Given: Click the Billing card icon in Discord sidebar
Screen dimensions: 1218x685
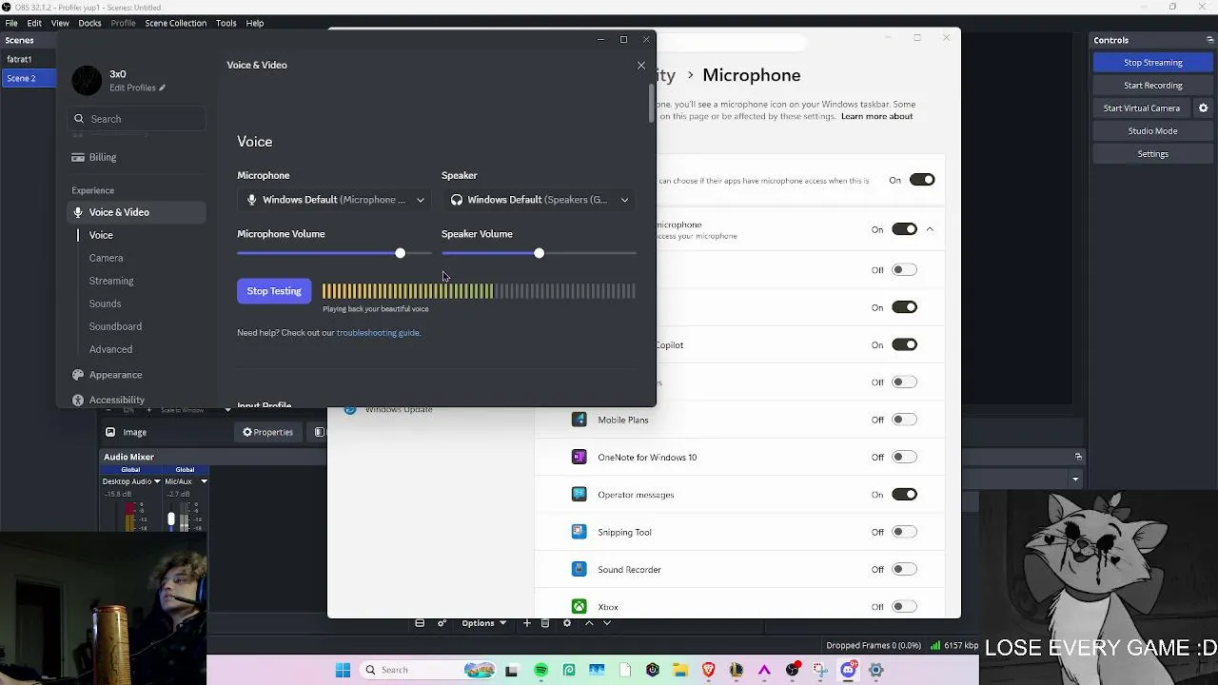Looking at the screenshot, I should (x=78, y=157).
